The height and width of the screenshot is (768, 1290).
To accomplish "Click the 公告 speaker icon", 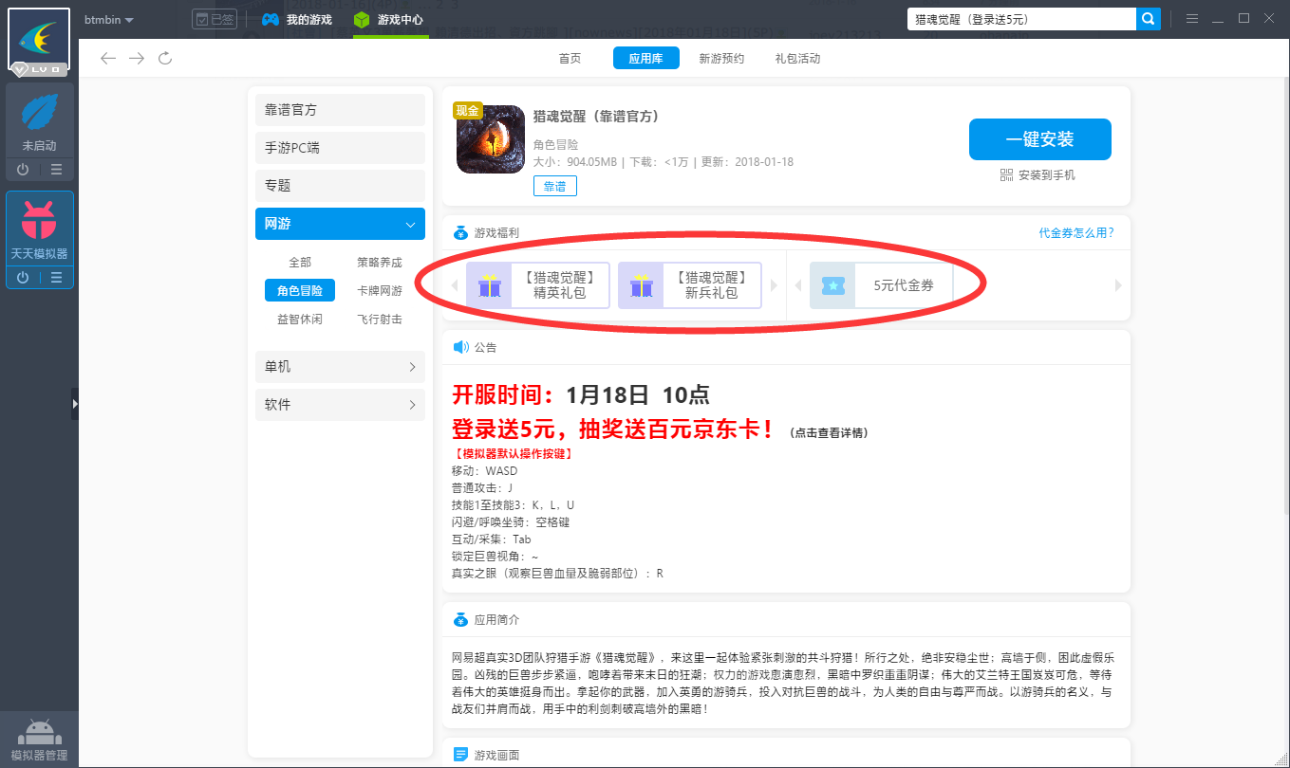I will tap(460, 347).
